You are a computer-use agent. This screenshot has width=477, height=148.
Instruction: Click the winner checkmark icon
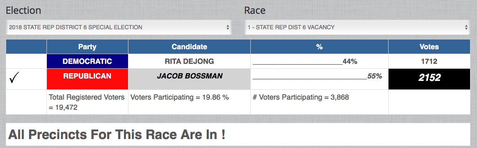coord(15,79)
